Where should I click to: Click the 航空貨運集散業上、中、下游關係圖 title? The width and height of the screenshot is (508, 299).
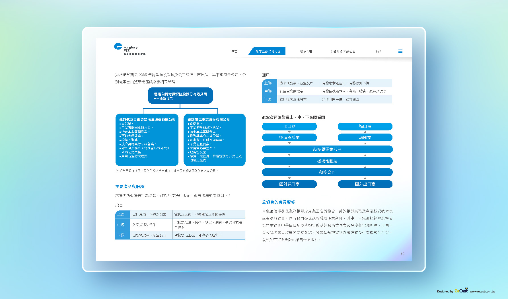pos(293,117)
